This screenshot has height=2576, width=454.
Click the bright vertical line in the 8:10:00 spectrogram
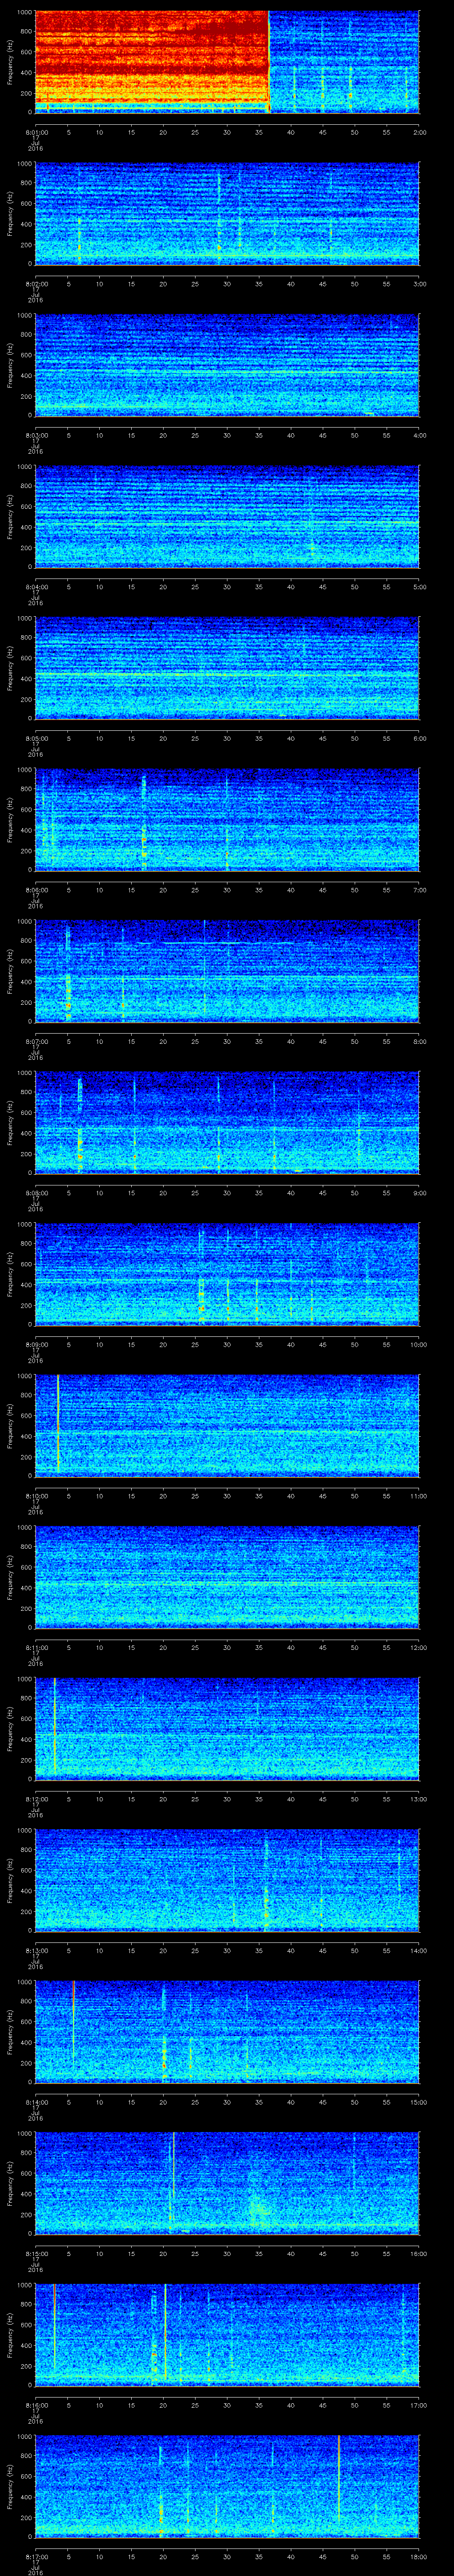tap(59, 1424)
